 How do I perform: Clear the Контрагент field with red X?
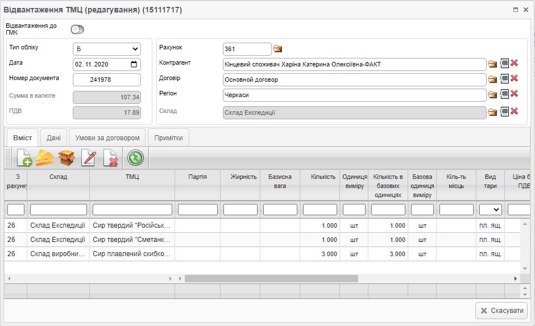[x=514, y=62]
